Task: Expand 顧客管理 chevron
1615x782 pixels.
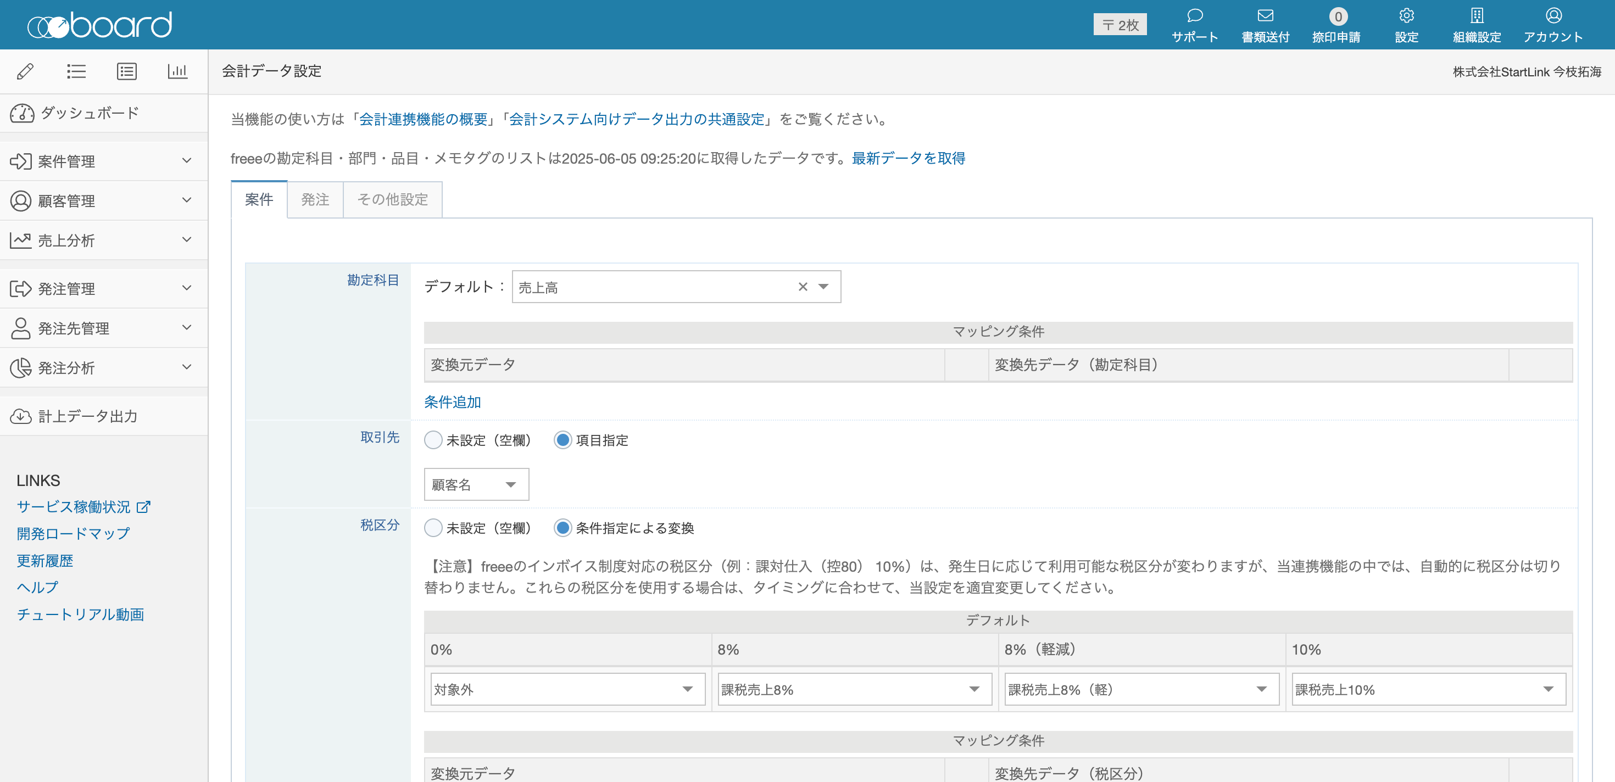Action: [x=187, y=200]
